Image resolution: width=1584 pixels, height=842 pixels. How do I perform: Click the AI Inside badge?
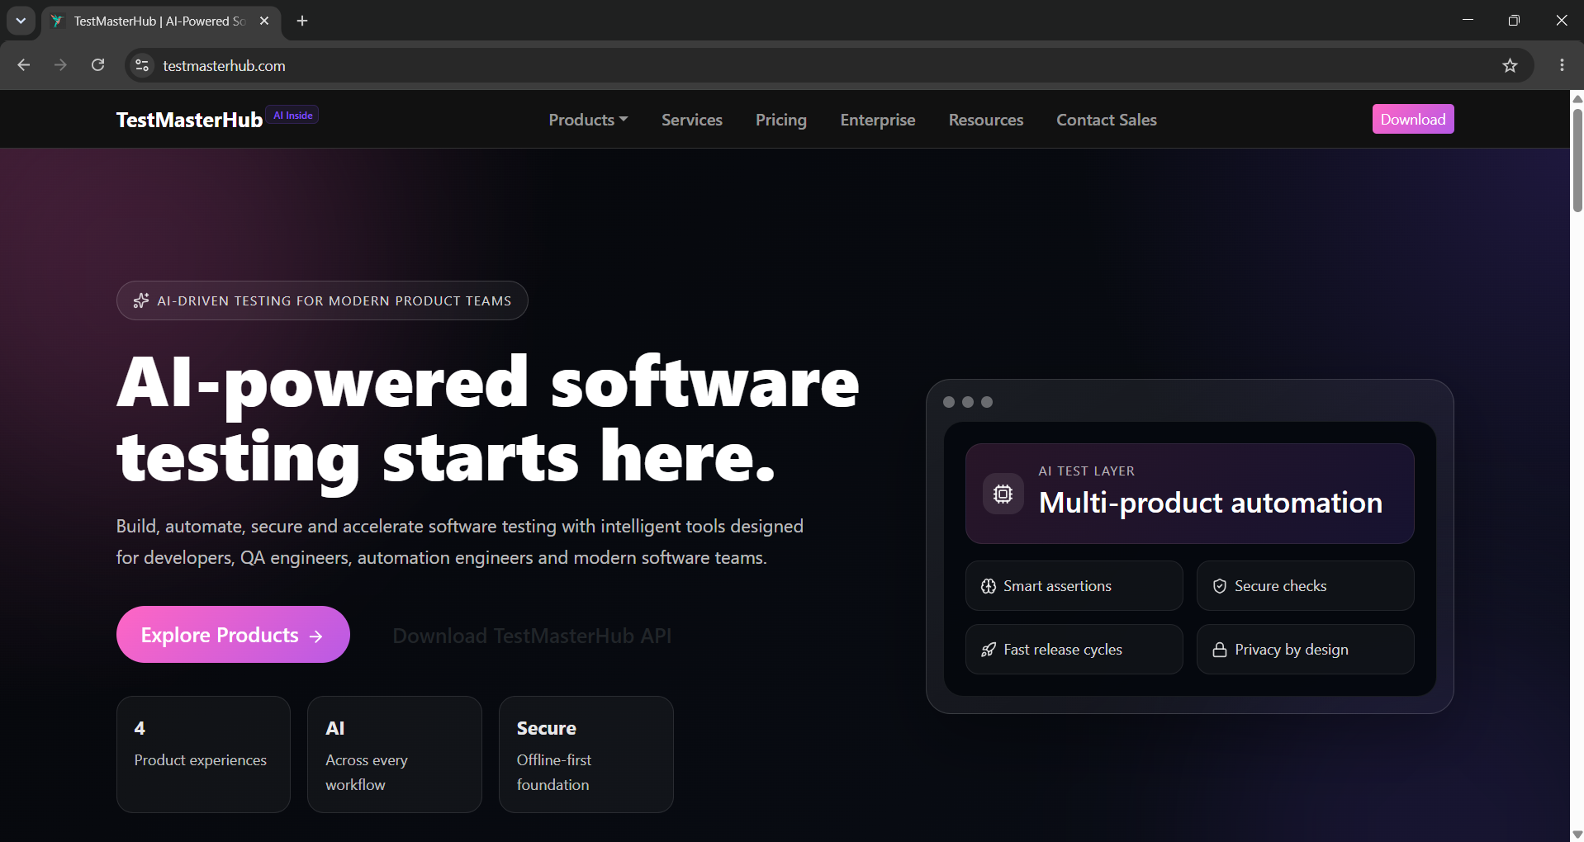click(x=293, y=116)
